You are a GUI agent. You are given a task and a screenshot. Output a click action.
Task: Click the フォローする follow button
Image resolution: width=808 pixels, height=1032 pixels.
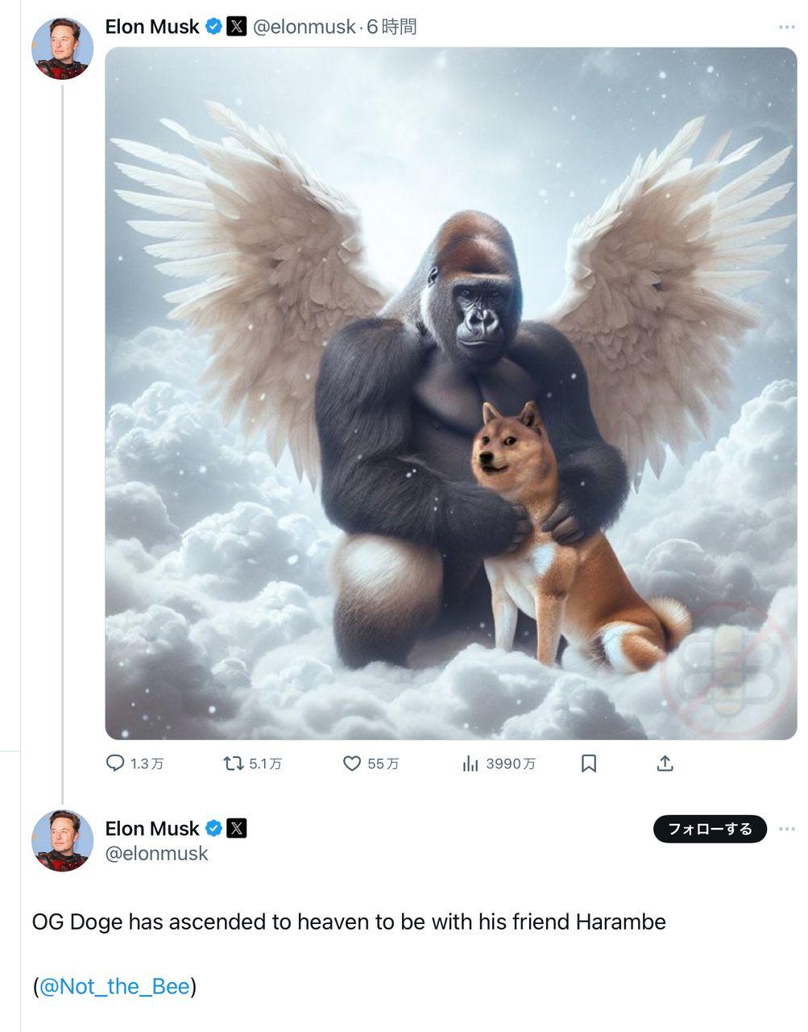(x=710, y=829)
